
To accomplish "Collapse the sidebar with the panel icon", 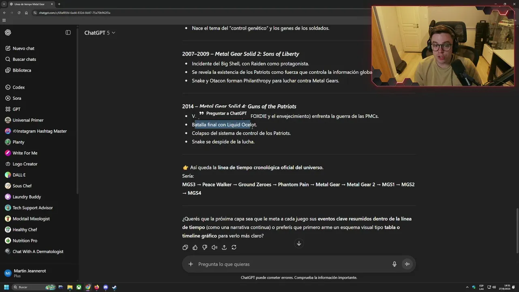I will click(x=68, y=32).
